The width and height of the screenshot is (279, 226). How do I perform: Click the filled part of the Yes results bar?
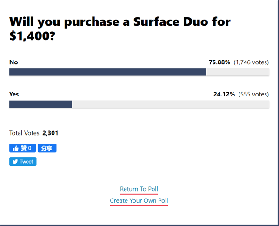(40, 104)
